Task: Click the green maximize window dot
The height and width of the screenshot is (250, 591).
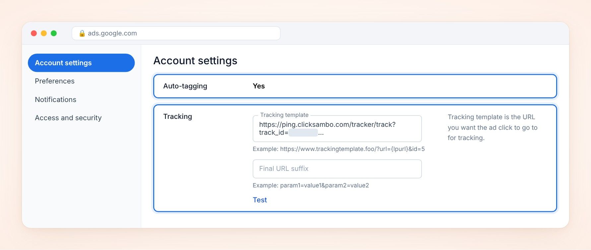Action: click(x=54, y=33)
